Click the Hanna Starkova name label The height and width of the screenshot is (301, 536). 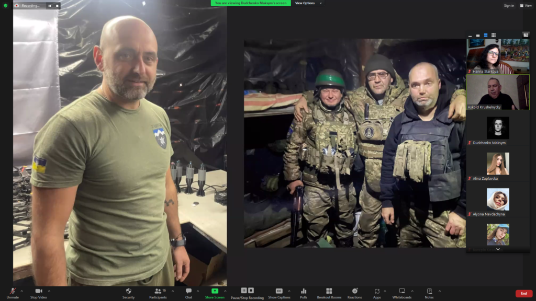[x=486, y=72]
